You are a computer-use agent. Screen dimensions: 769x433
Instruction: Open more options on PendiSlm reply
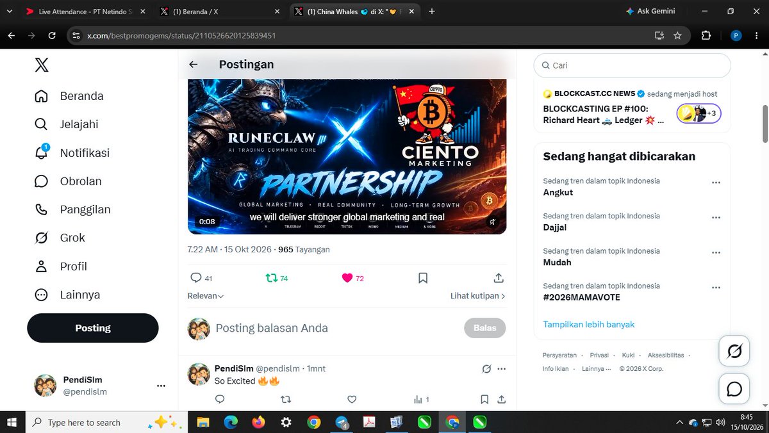pyautogui.click(x=501, y=368)
